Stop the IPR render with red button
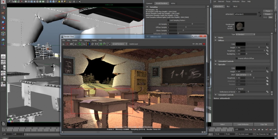Viewport: 278px width, 139px height. (x=204, y=44)
